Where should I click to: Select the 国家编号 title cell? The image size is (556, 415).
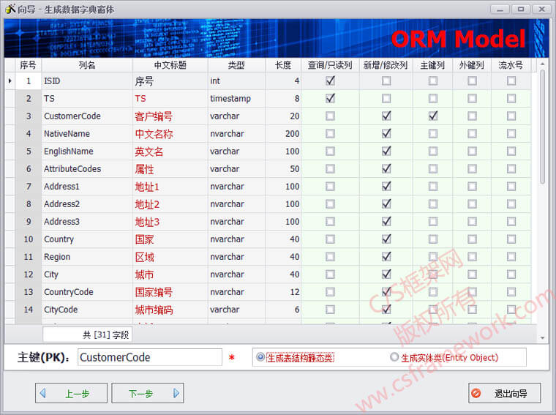click(x=170, y=292)
